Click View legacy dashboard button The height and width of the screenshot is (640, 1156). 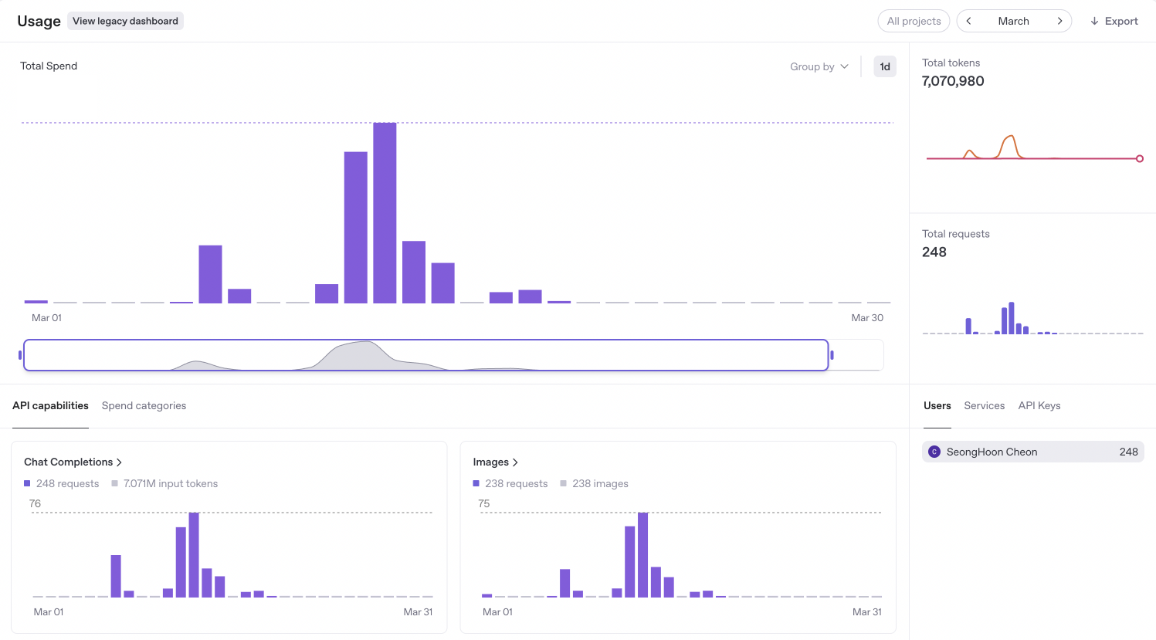tap(125, 21)
